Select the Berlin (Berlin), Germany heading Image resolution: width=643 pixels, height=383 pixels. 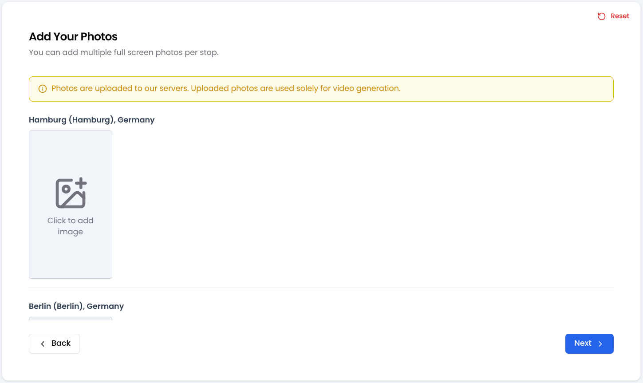point(76,306)
